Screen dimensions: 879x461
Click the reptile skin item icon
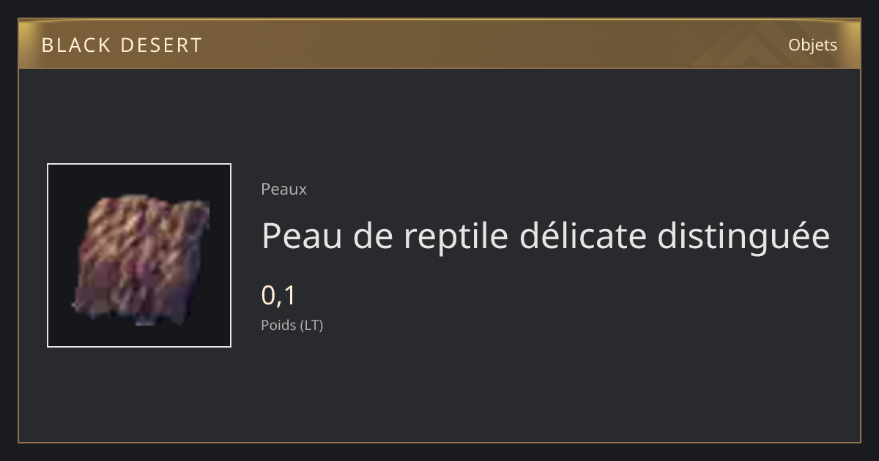point(139,255)
